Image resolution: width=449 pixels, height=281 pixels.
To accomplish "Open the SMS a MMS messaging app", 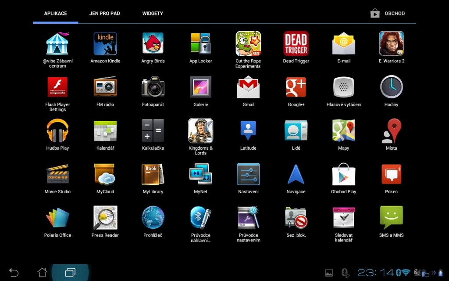I will pos(392,217).
